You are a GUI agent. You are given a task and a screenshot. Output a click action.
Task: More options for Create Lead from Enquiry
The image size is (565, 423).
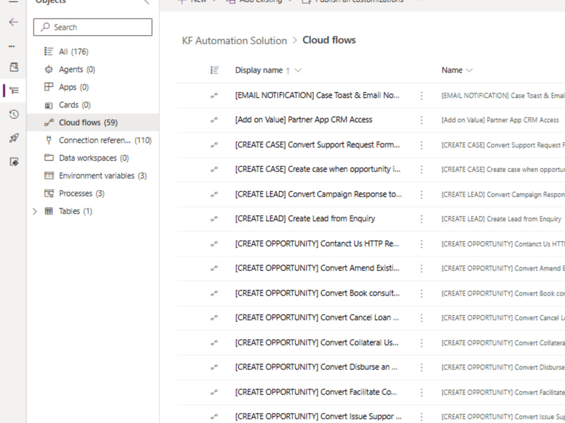(x=421, y=219)
